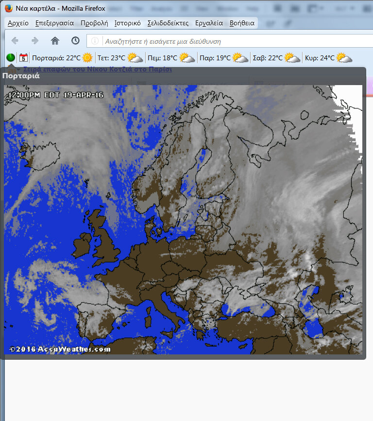Click the Home button in the toolbar

pos(55,41)
